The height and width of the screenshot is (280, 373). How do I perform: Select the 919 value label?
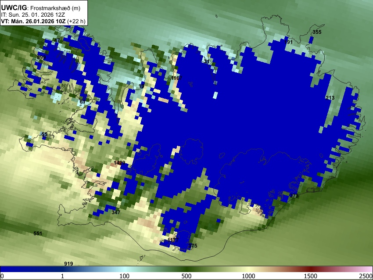click(68, 264)
